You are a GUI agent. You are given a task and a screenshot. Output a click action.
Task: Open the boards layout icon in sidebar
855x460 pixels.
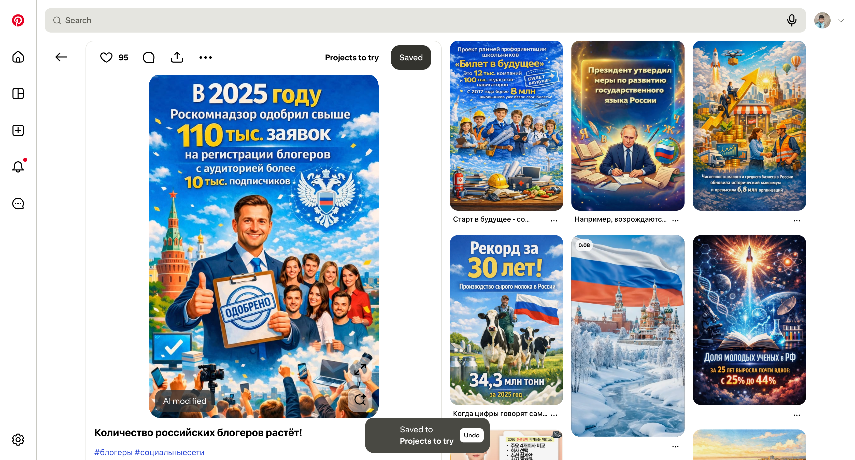tap(18, 94)
